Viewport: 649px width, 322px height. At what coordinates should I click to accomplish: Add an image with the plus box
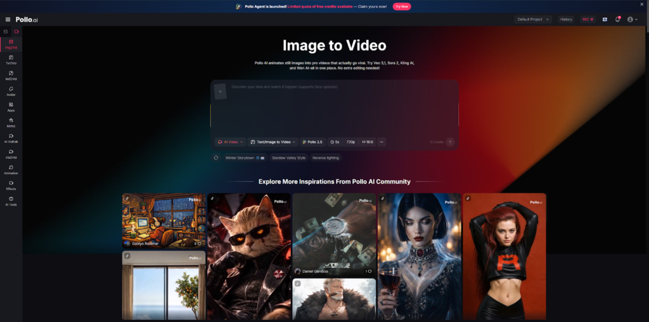point(220,91)
